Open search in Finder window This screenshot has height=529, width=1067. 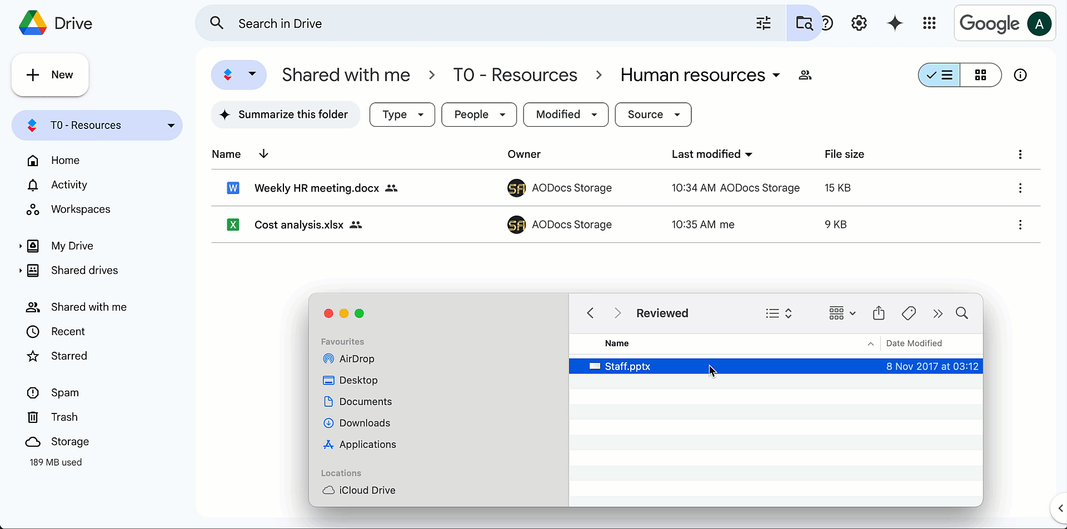(x=962, y=313)
